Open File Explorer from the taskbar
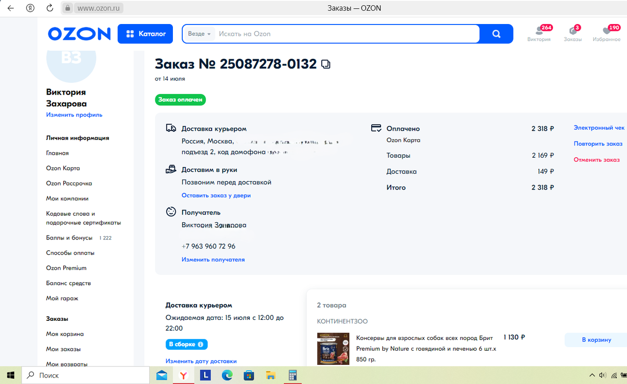 270,375
